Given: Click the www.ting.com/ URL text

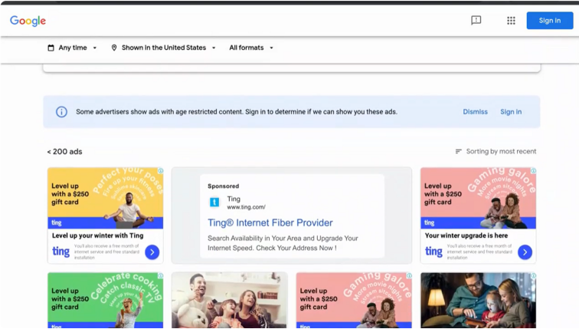Looking at the screenshot, I should (246, 207).
